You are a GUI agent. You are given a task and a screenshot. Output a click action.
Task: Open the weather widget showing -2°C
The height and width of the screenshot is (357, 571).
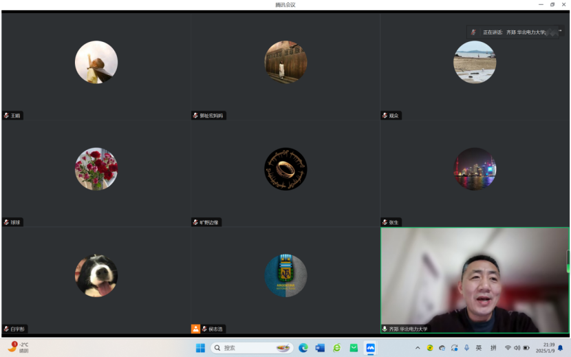19,347
